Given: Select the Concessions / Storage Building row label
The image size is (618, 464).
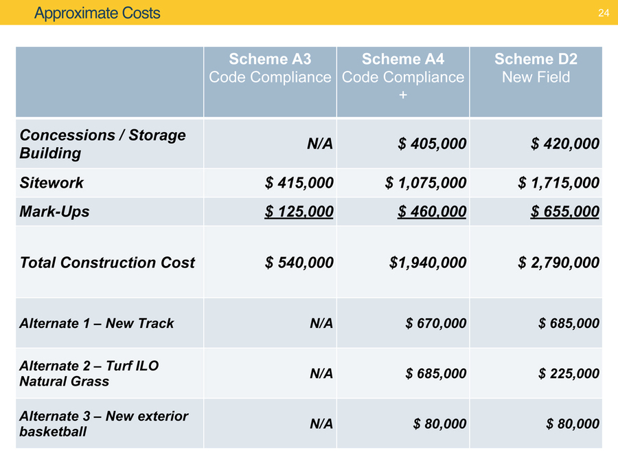Looking at the screenshot, I should coord(102,144).
